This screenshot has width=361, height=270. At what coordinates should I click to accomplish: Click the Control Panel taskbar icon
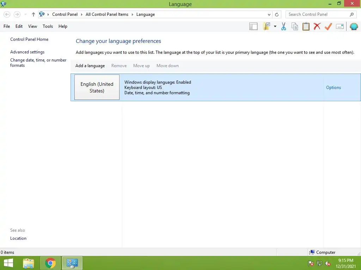[x=72, y=263]
